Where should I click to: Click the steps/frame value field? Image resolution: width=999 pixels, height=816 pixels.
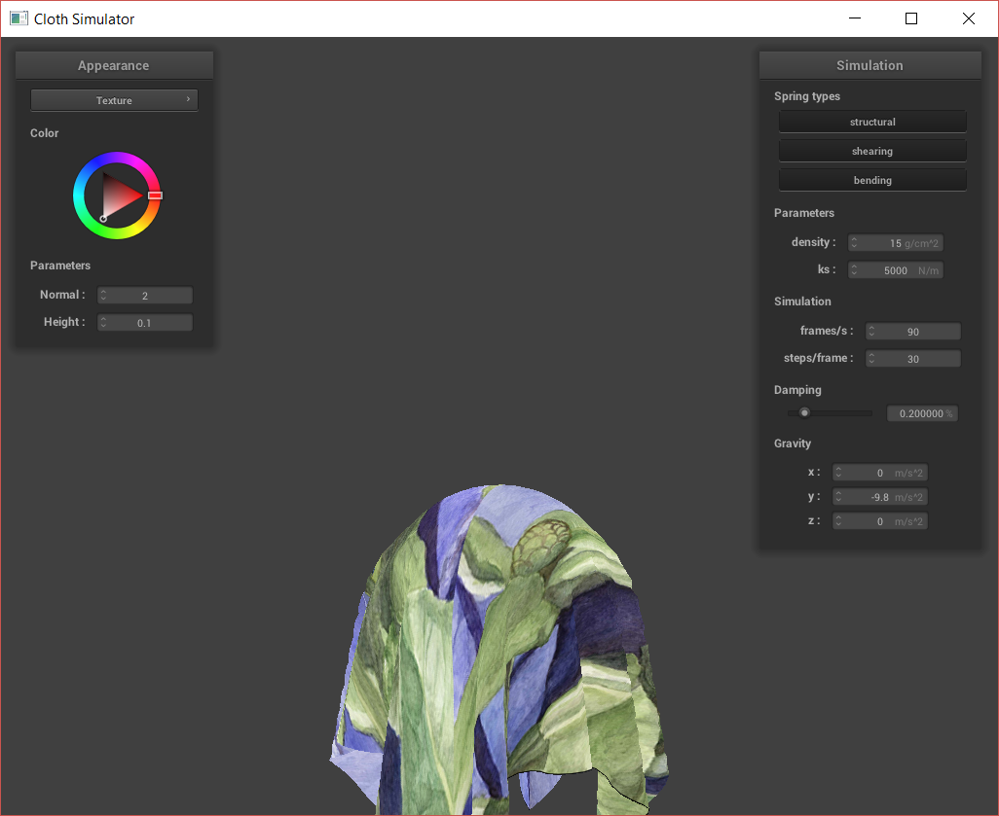click(913, 359)
